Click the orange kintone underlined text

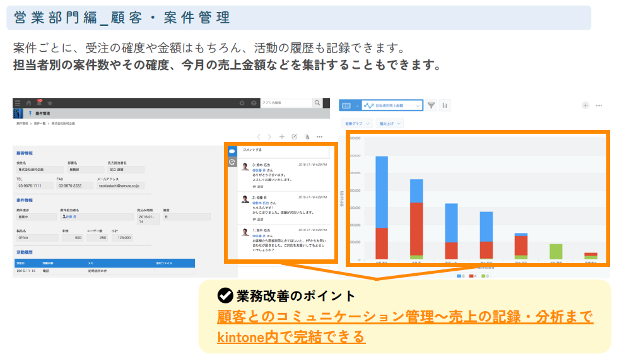tap(291, 337)
